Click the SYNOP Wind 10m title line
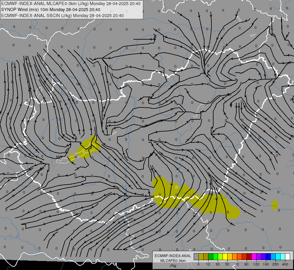The height and width of the screenshot is (270, 294). [x=51, y=10]
